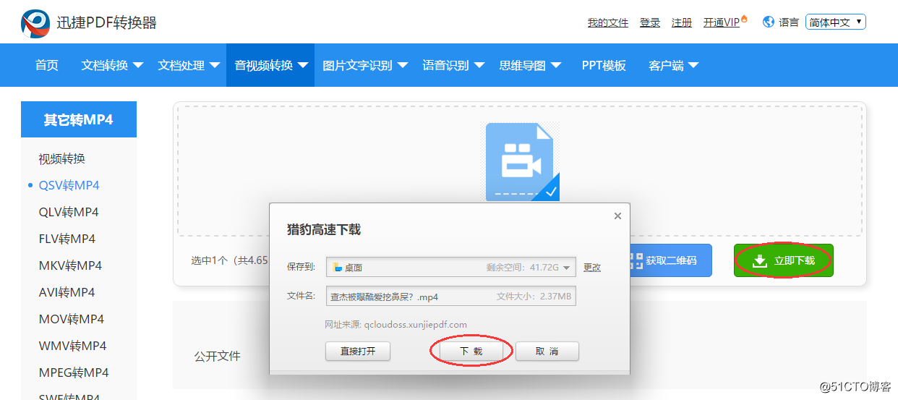The height and width of the screenshot is (400, 898).
Task: Click the 网址来源 qcloudoss.xunjiepdf.com text
Action: 396,325
